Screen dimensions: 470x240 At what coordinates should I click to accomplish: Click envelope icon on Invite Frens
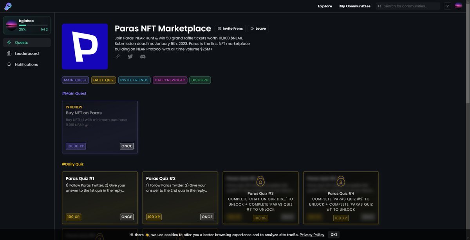click(219, 28)
